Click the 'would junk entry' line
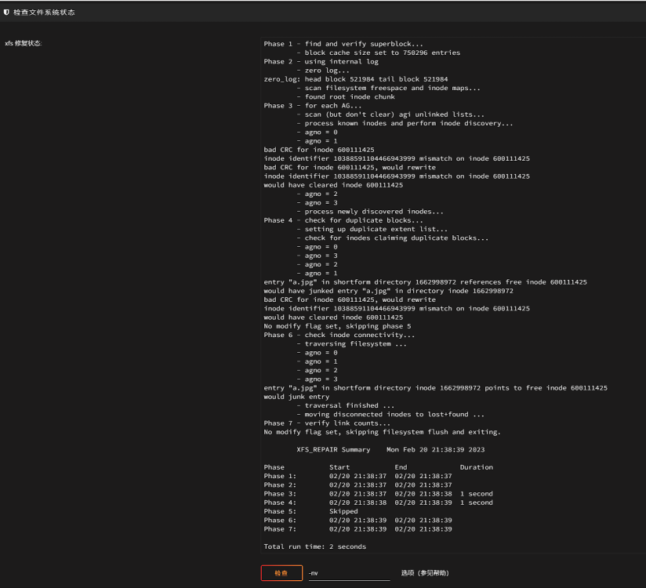The image size is (646, 588). tap(296, 397)
